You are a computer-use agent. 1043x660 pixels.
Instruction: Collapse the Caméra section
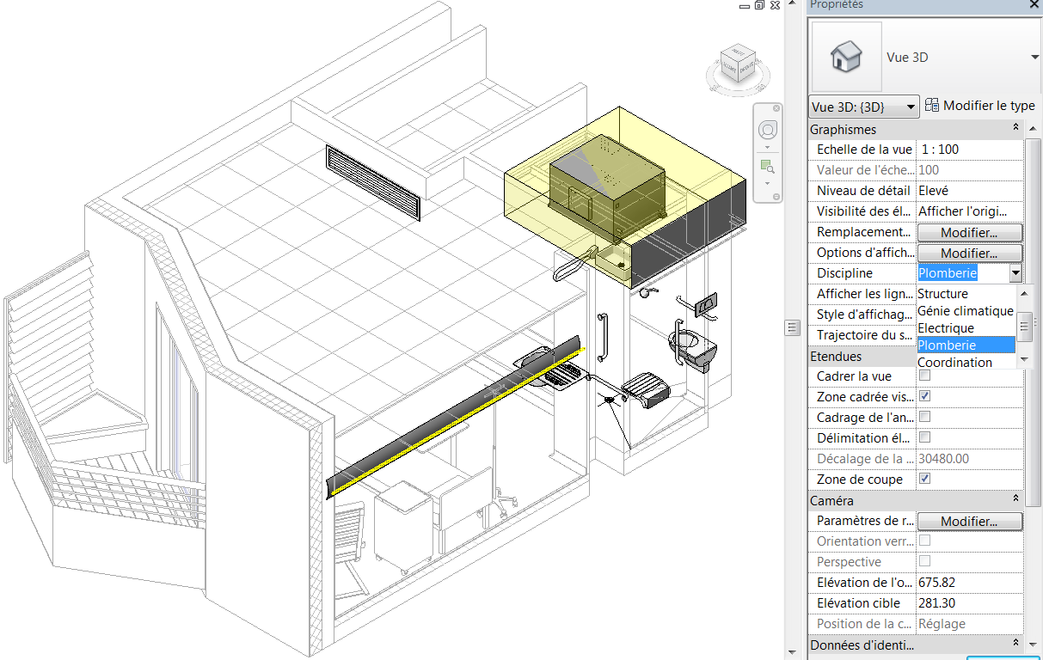tap(1016, 500)
